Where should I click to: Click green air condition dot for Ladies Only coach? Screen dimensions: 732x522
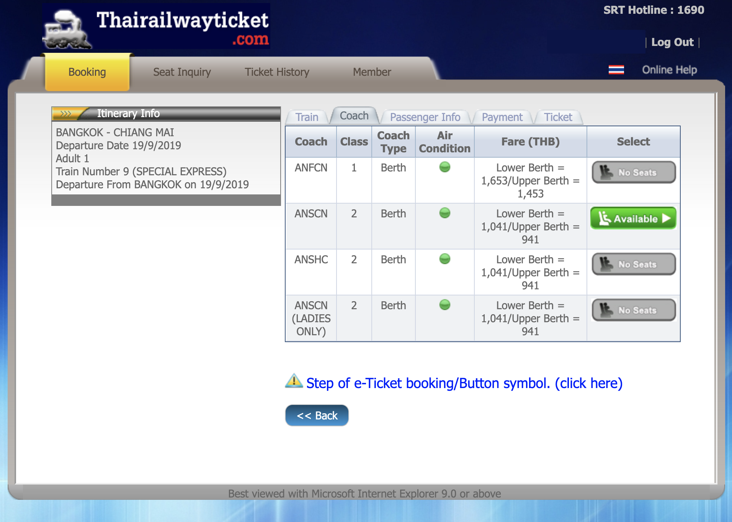tap(444, 305)
